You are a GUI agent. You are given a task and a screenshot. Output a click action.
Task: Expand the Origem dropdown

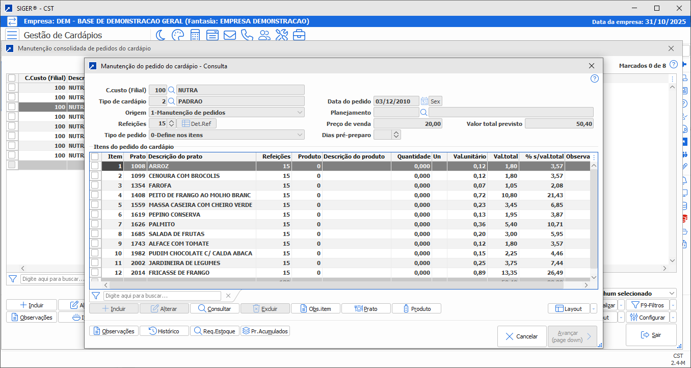(x=300, y=112)
